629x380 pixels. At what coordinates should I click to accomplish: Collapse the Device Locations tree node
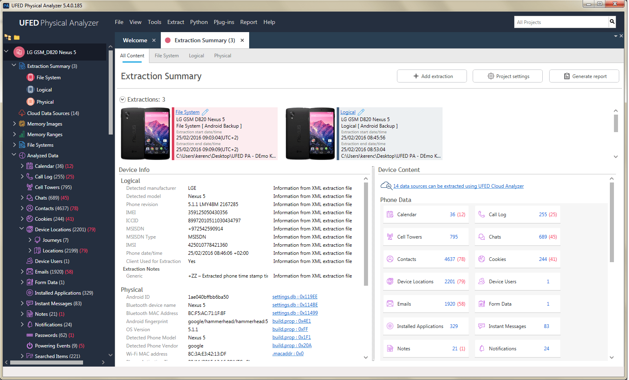click(22, 229)
